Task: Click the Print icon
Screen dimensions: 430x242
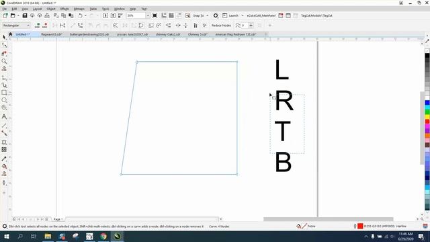Action: point(47,15)
